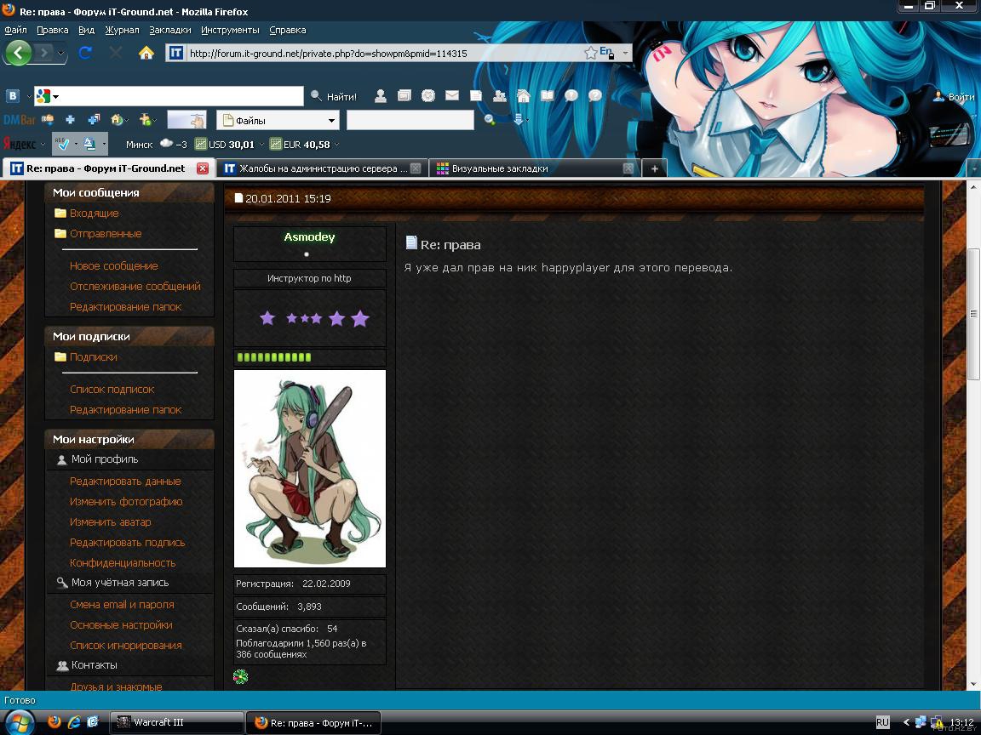This screenshot has height=735, width=981.
Task: Click the Forward navigation arrow
Action: pos(43,53)
